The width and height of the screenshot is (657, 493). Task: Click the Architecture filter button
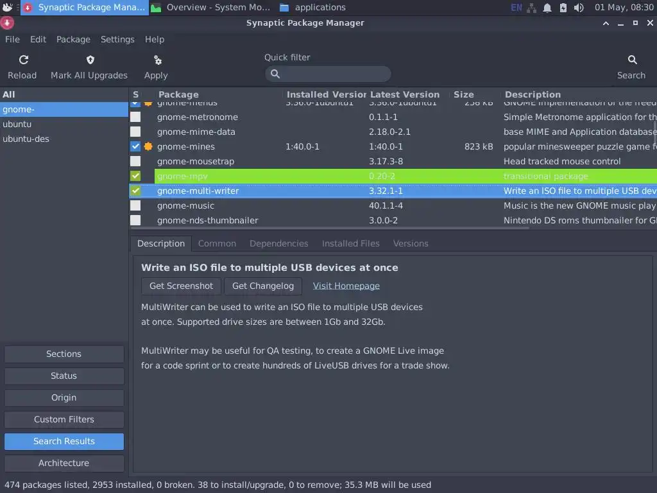64,463
